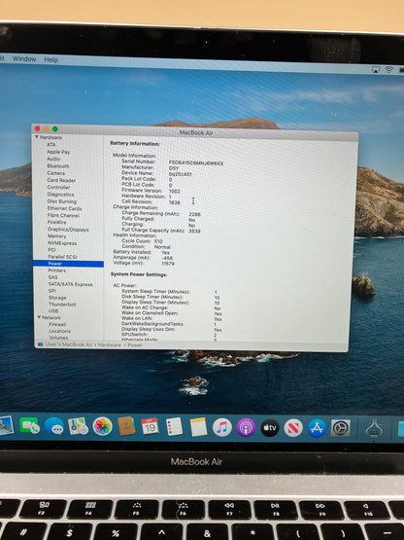Click Hardware in the path bar
Image resolution: width=404 pixels, height=540 pixels.
point(110,344)
